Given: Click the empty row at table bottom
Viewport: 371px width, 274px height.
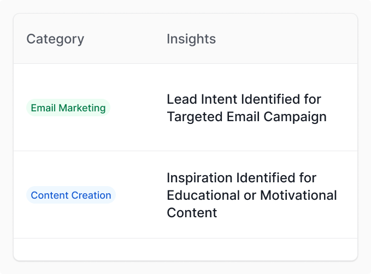Looking at the screenshot, I should pos(185,249).
